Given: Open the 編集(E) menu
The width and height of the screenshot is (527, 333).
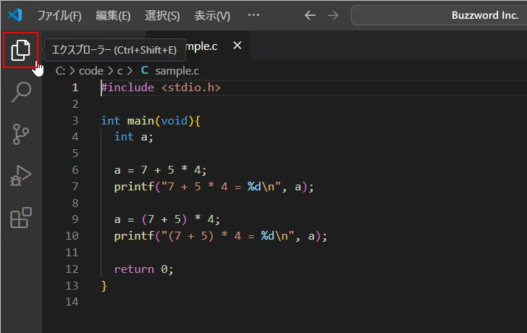Looking at the screenshot, I should (113, 15).
